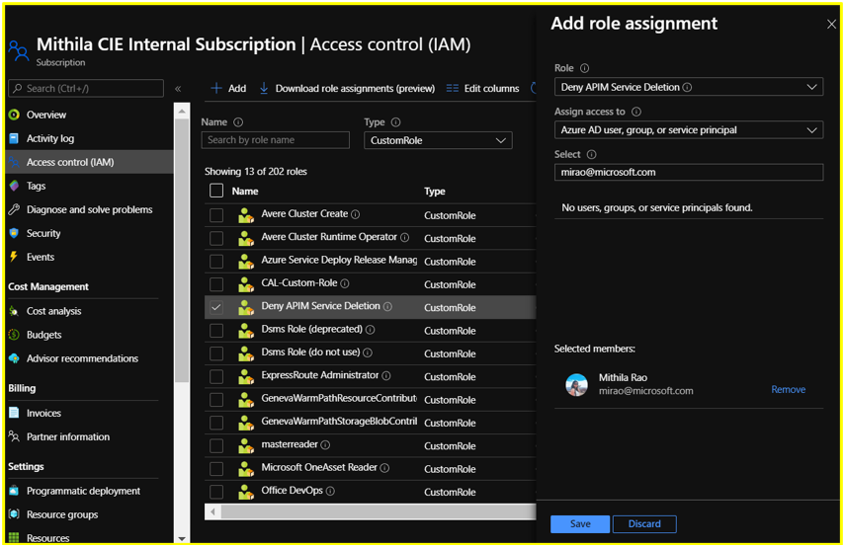Viewport: 845px width, 548px height.
Task: Click the Type column header
Action: [x=434, y=192]
